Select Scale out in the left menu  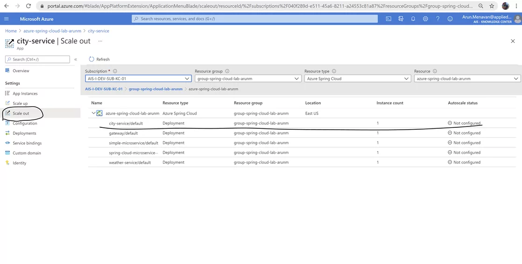pyautogui.click(x=21, y=113)
